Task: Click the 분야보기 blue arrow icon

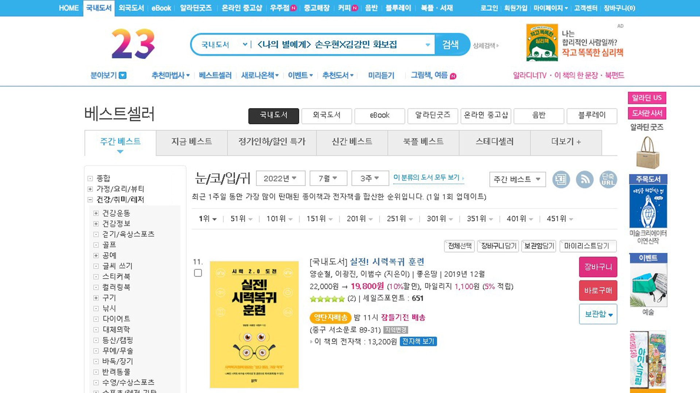Action: pos(123,75)
